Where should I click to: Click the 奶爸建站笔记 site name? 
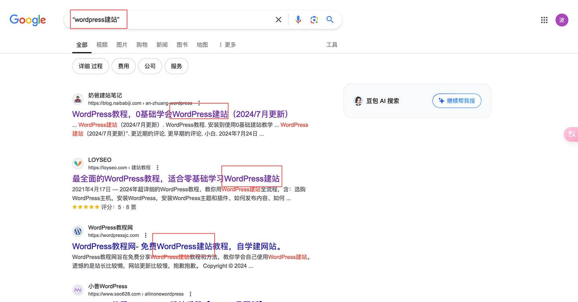coord(105,95)
